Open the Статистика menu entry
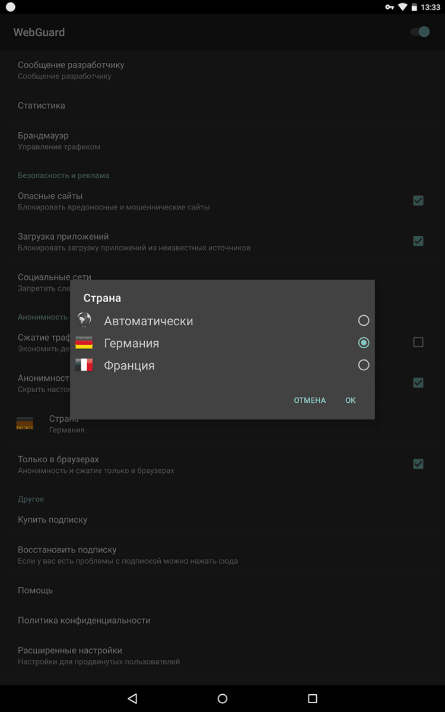 click(42, 106)
